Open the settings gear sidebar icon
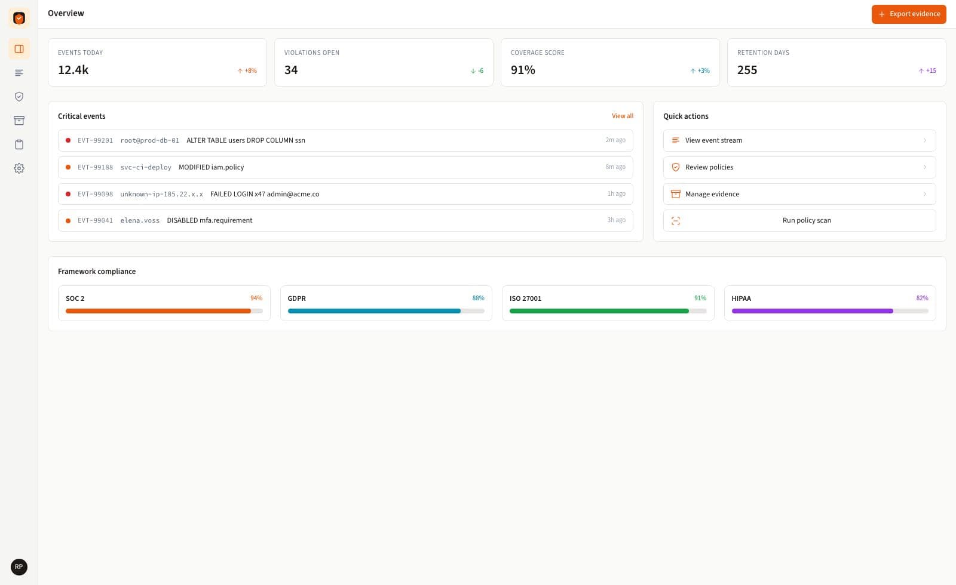The width and height of the screenshot is (956, 585). click(x=19, y=168)
